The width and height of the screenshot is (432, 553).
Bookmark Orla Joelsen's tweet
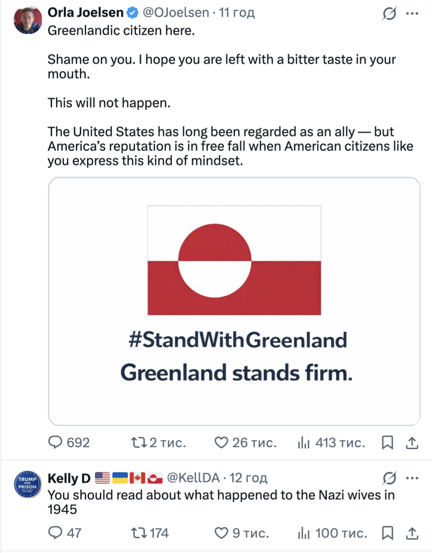[388, 442]
